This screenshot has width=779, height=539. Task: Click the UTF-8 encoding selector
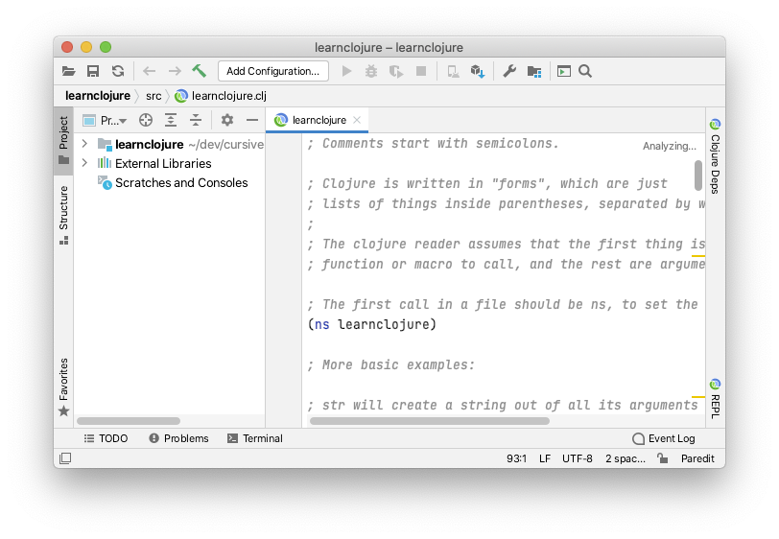click(x=577, y=458)
